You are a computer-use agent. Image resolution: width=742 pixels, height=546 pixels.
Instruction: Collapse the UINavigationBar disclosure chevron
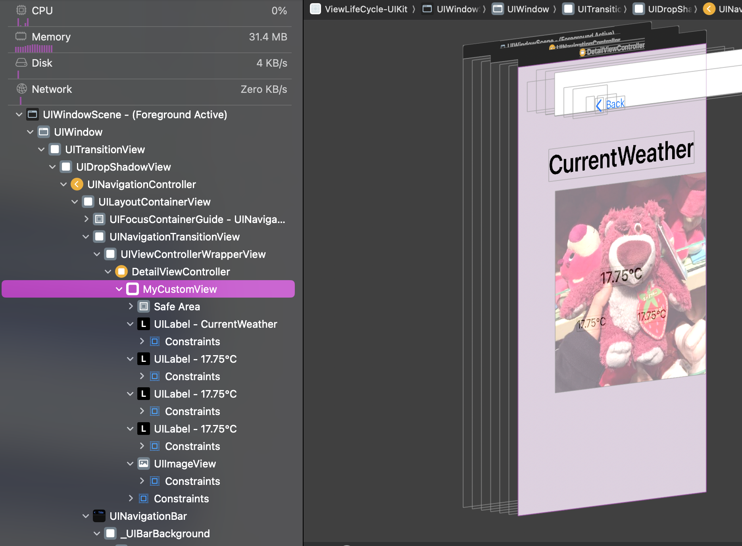pyautogui.click(x=86, y=516)
